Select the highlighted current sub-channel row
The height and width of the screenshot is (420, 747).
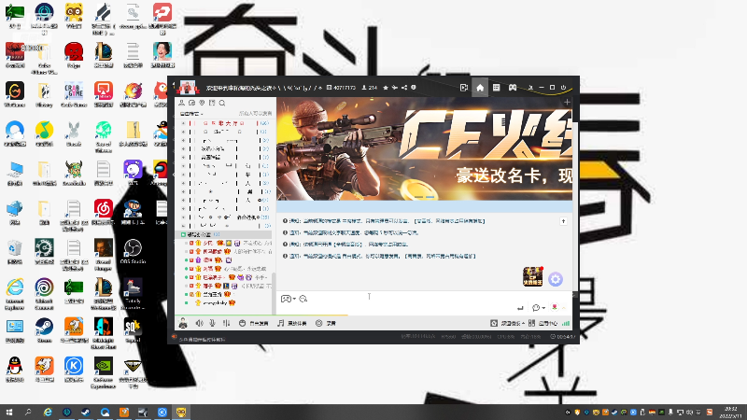pos(223,235)
